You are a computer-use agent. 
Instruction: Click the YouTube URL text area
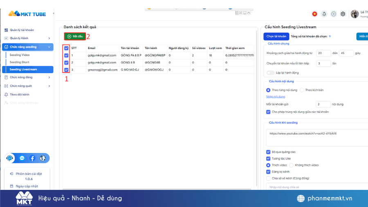point(317,138)
